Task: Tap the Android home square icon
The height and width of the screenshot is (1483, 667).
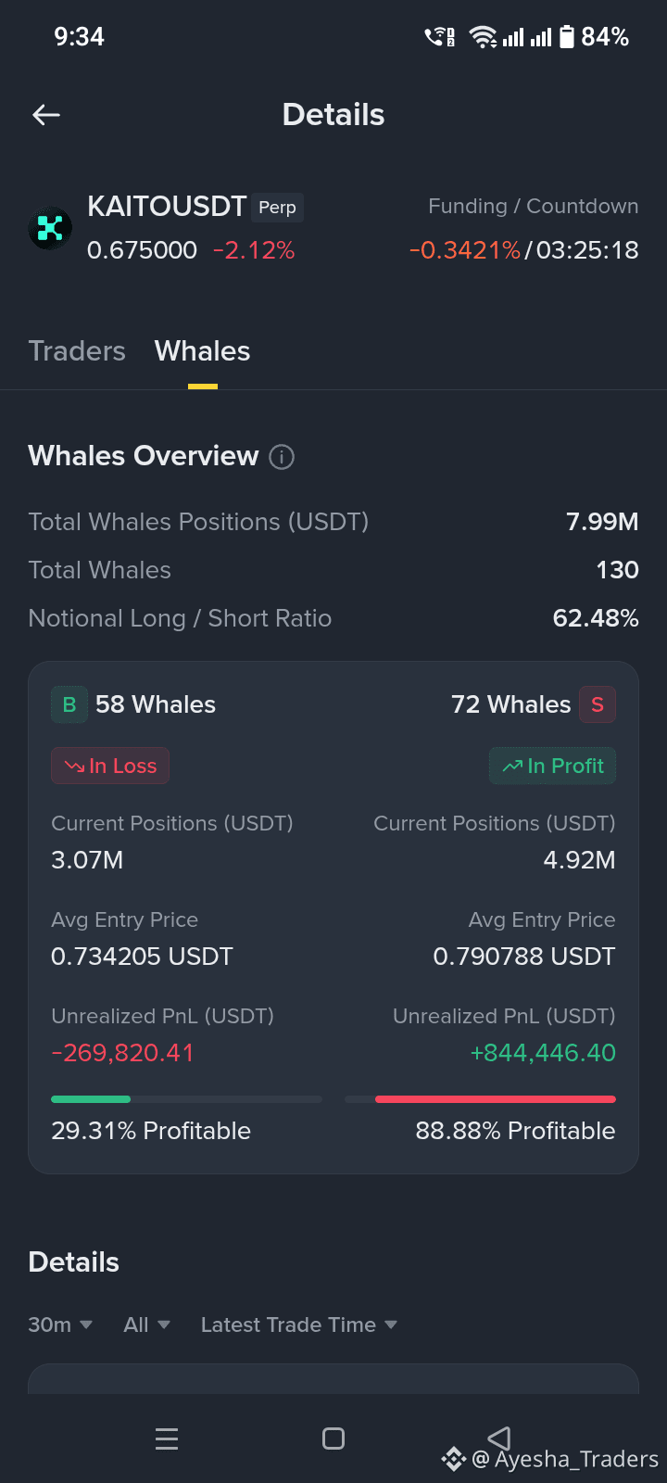Action: (x=333, y=1439)
